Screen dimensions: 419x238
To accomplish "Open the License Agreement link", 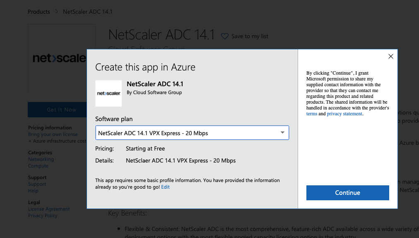I will tap(49, 209).
